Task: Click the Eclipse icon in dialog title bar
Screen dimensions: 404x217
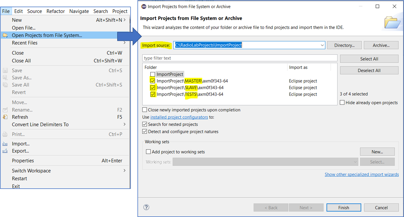Action: click(143, 6)
